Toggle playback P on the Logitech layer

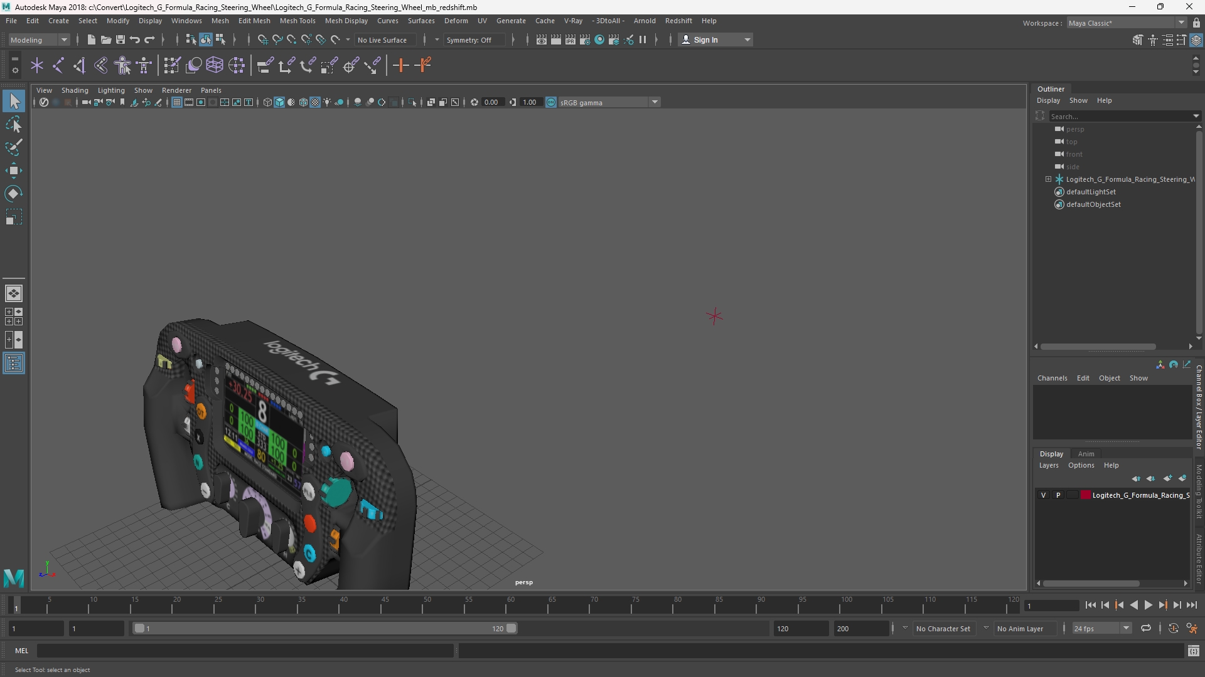pos(1058,495)
